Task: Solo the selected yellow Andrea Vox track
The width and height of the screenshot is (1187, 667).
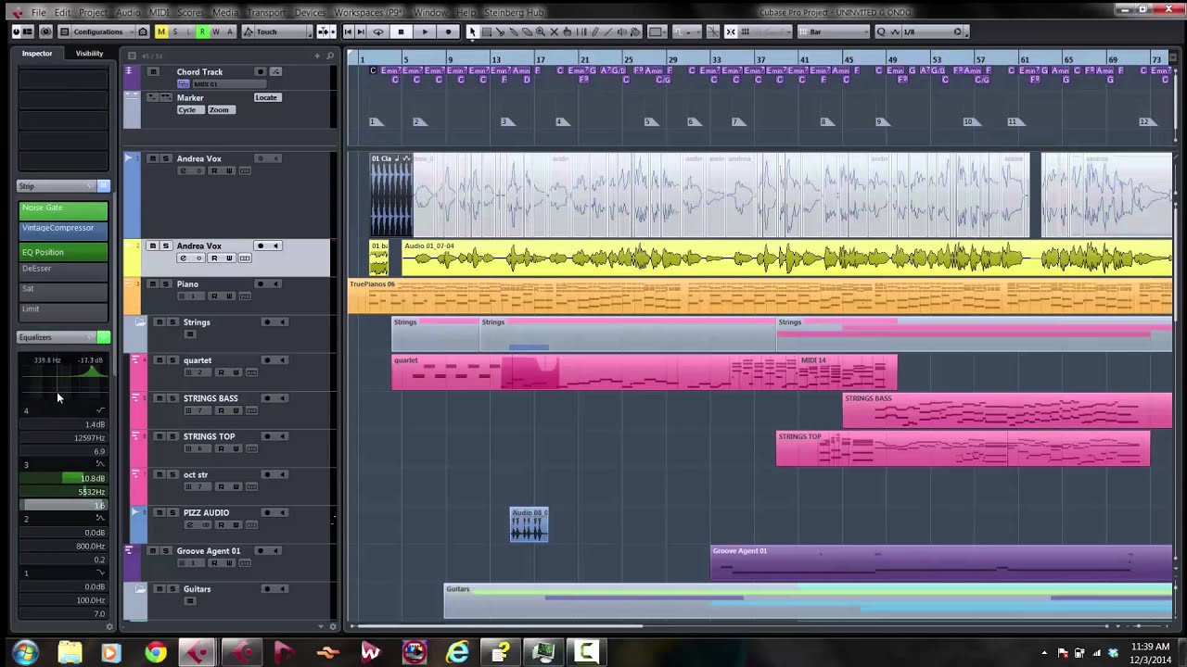Action: pos(165,246)
